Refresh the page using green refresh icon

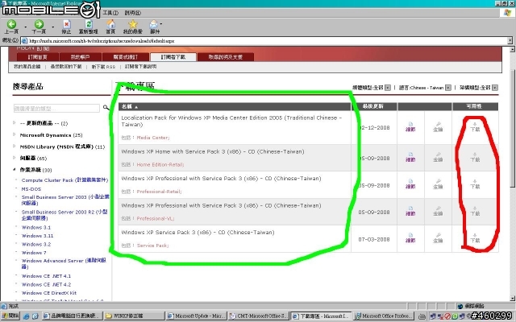pyautogui.click(x=89, y=24)
